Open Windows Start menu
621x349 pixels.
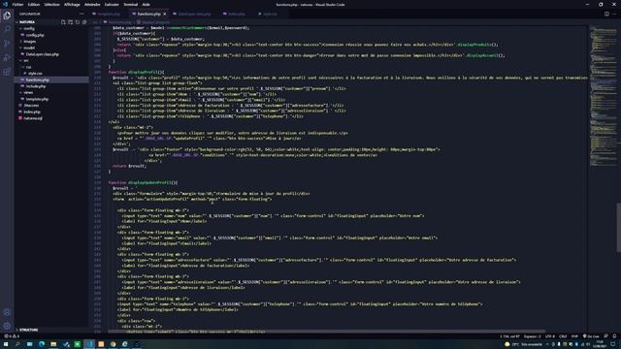(6, 344)
